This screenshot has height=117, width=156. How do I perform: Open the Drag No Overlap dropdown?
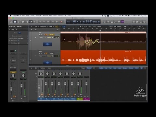pyautogui.click(x=118, y=27)
